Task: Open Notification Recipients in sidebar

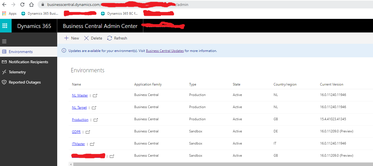Action: (29, 62)
